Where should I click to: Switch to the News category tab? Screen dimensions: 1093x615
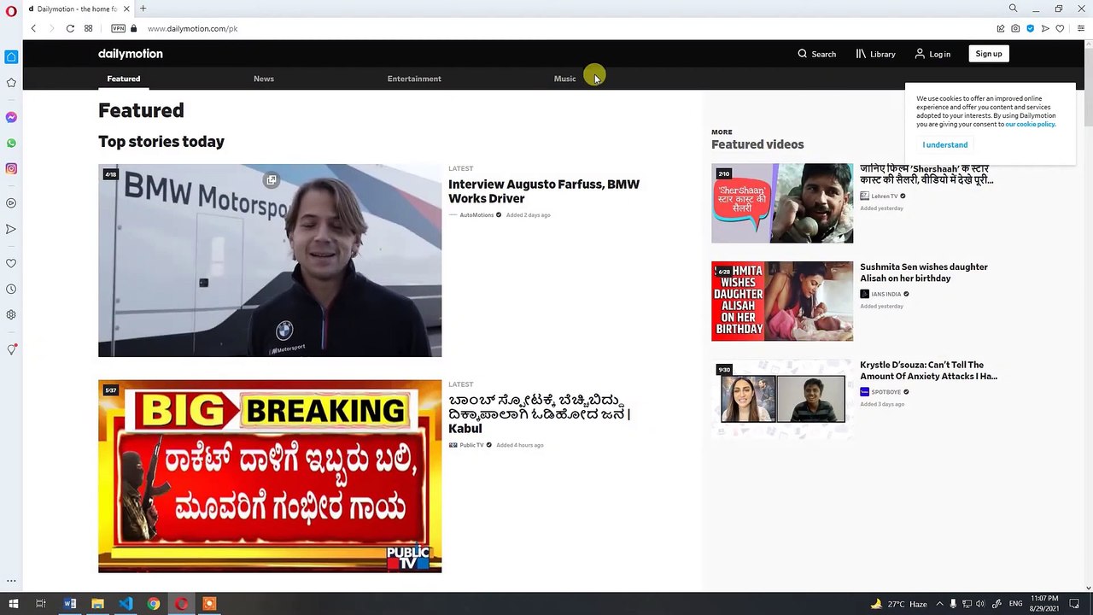264,79
